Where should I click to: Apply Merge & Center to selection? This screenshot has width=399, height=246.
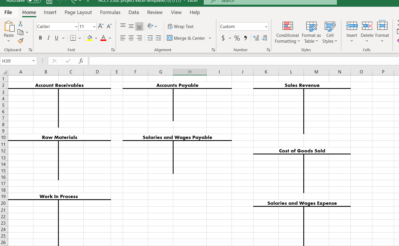click(186, 38)
